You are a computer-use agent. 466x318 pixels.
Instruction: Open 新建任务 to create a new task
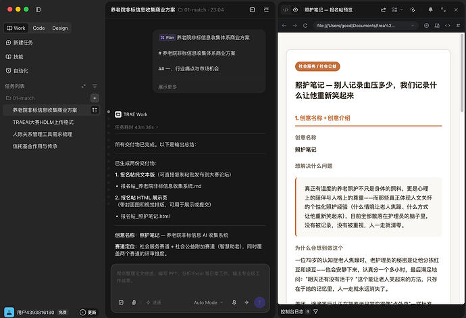tap(20, 43)
